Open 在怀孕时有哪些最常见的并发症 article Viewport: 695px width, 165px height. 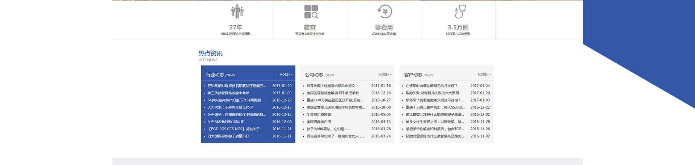[431, 86]
